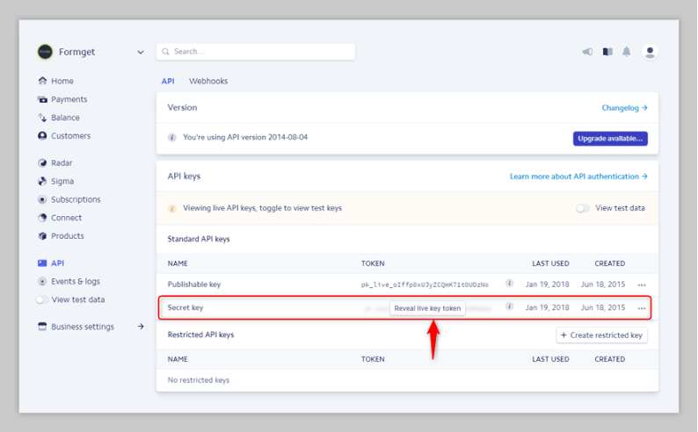The height and width of the screenshot is (432, 698).
Task: Click the Upgrade available button
Action: [610, 139]
